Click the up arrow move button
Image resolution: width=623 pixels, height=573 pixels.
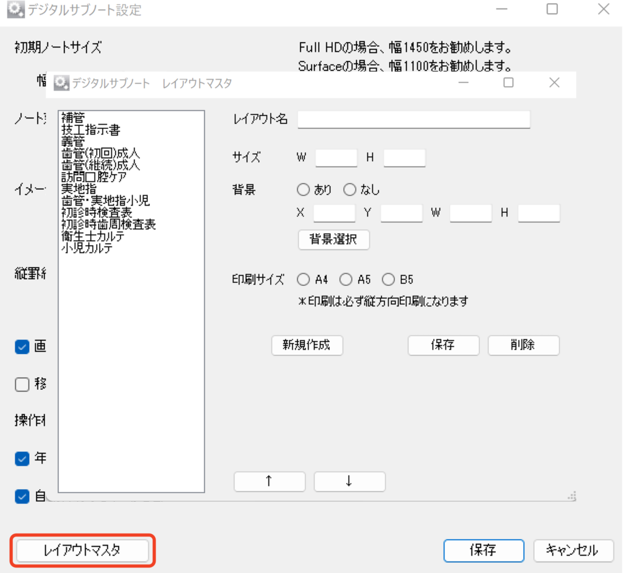269,481
